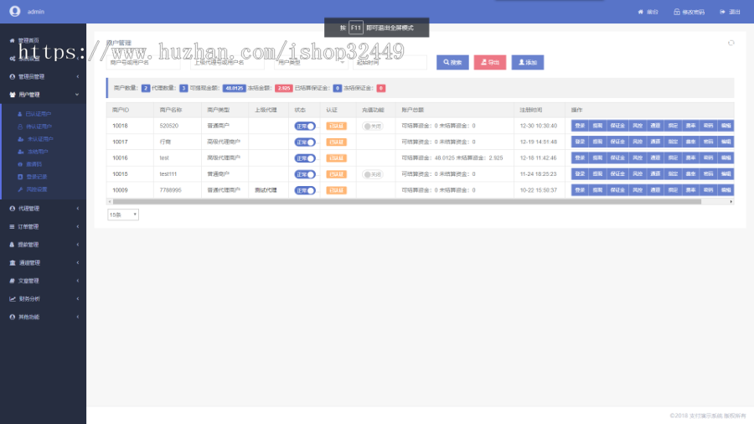Screen dimensions: 754x424
Task: Click the blue 搜索 search button
Action: [x=452, y=63]
